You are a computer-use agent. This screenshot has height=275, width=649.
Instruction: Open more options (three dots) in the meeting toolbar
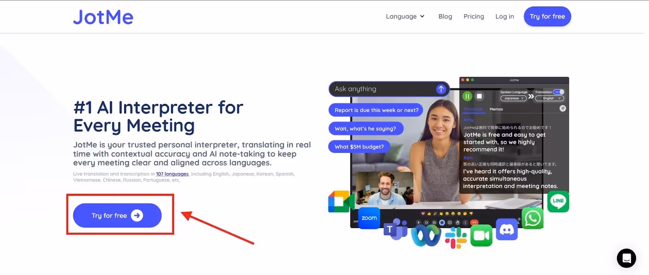pyautogui.click(x=465, y=222)
